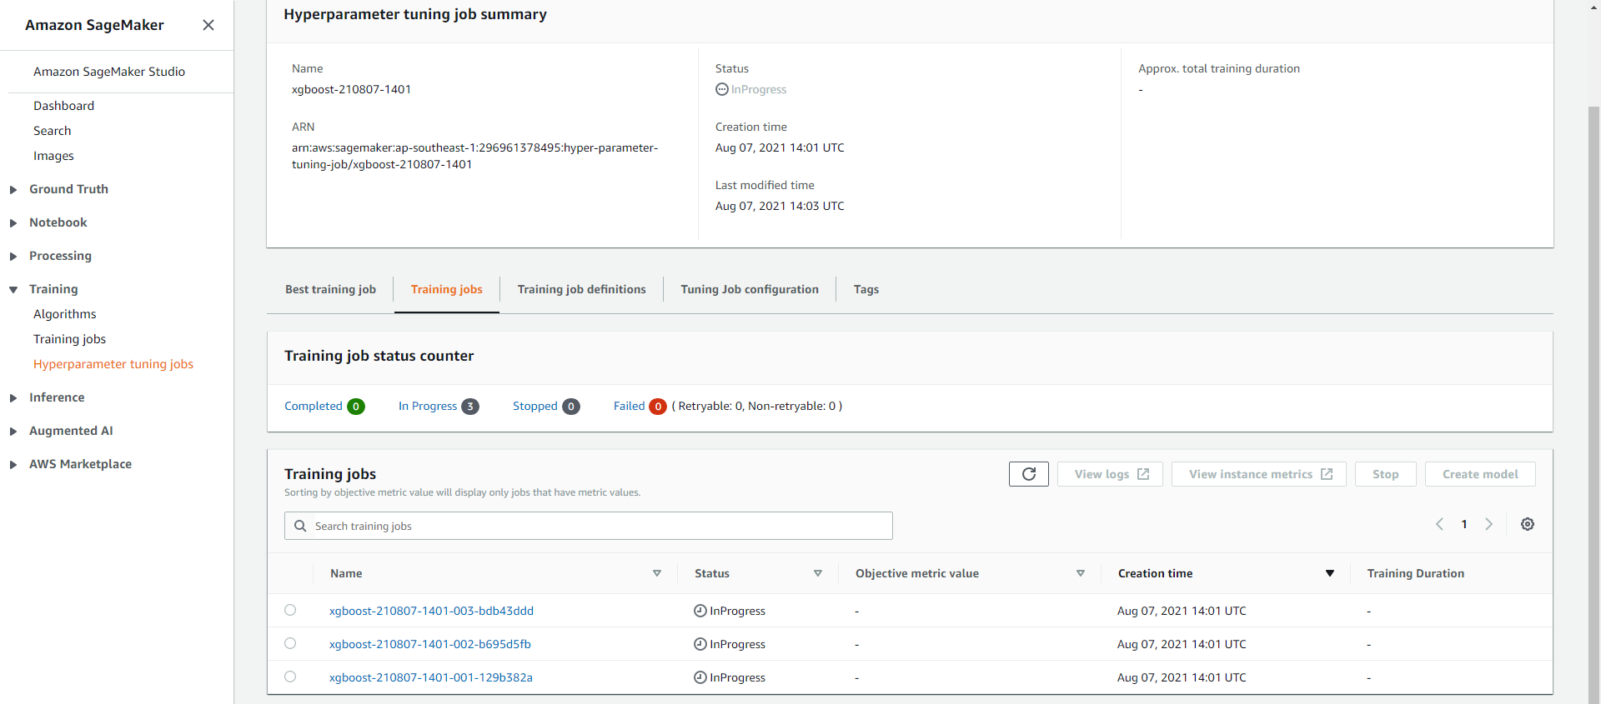Filter by Failed jobs

(x=629, y=406)
